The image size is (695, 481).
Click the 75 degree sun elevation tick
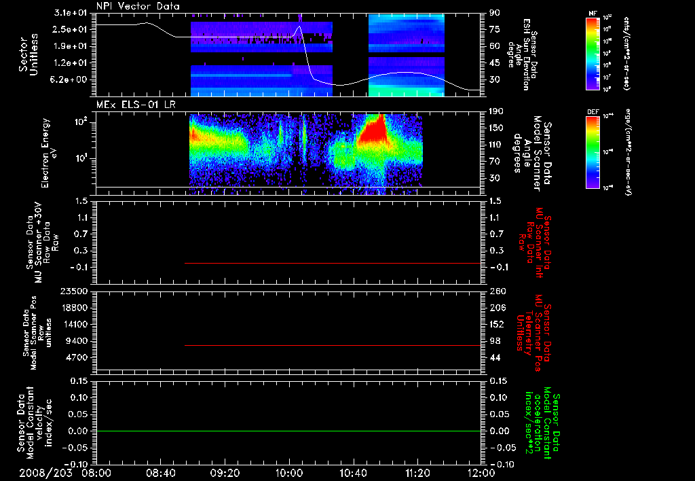pos(495,29)
